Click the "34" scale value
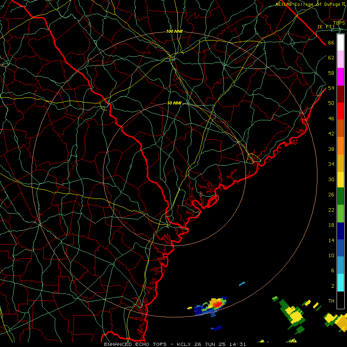Image resolution: width=347 pixels, height=347 pixels. (331, 164)
